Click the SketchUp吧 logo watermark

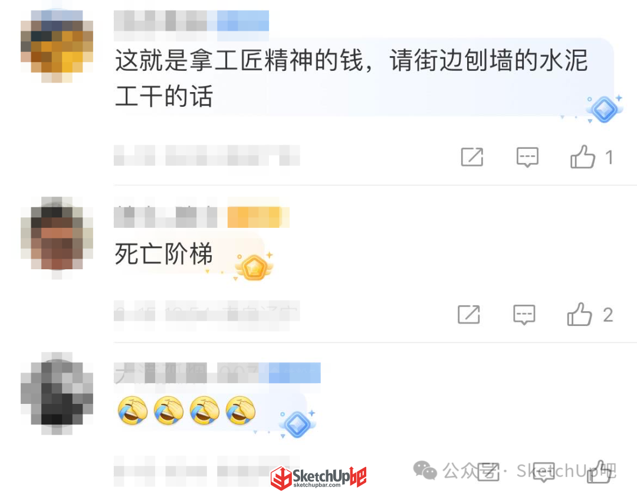319,477
